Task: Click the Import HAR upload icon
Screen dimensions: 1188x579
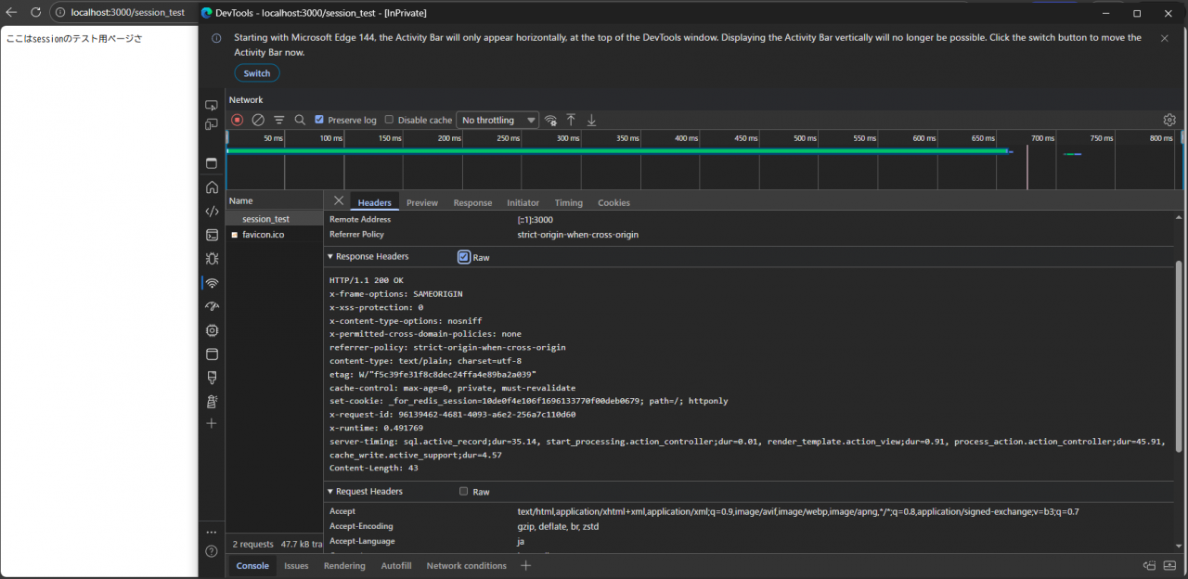Action: 571,120
